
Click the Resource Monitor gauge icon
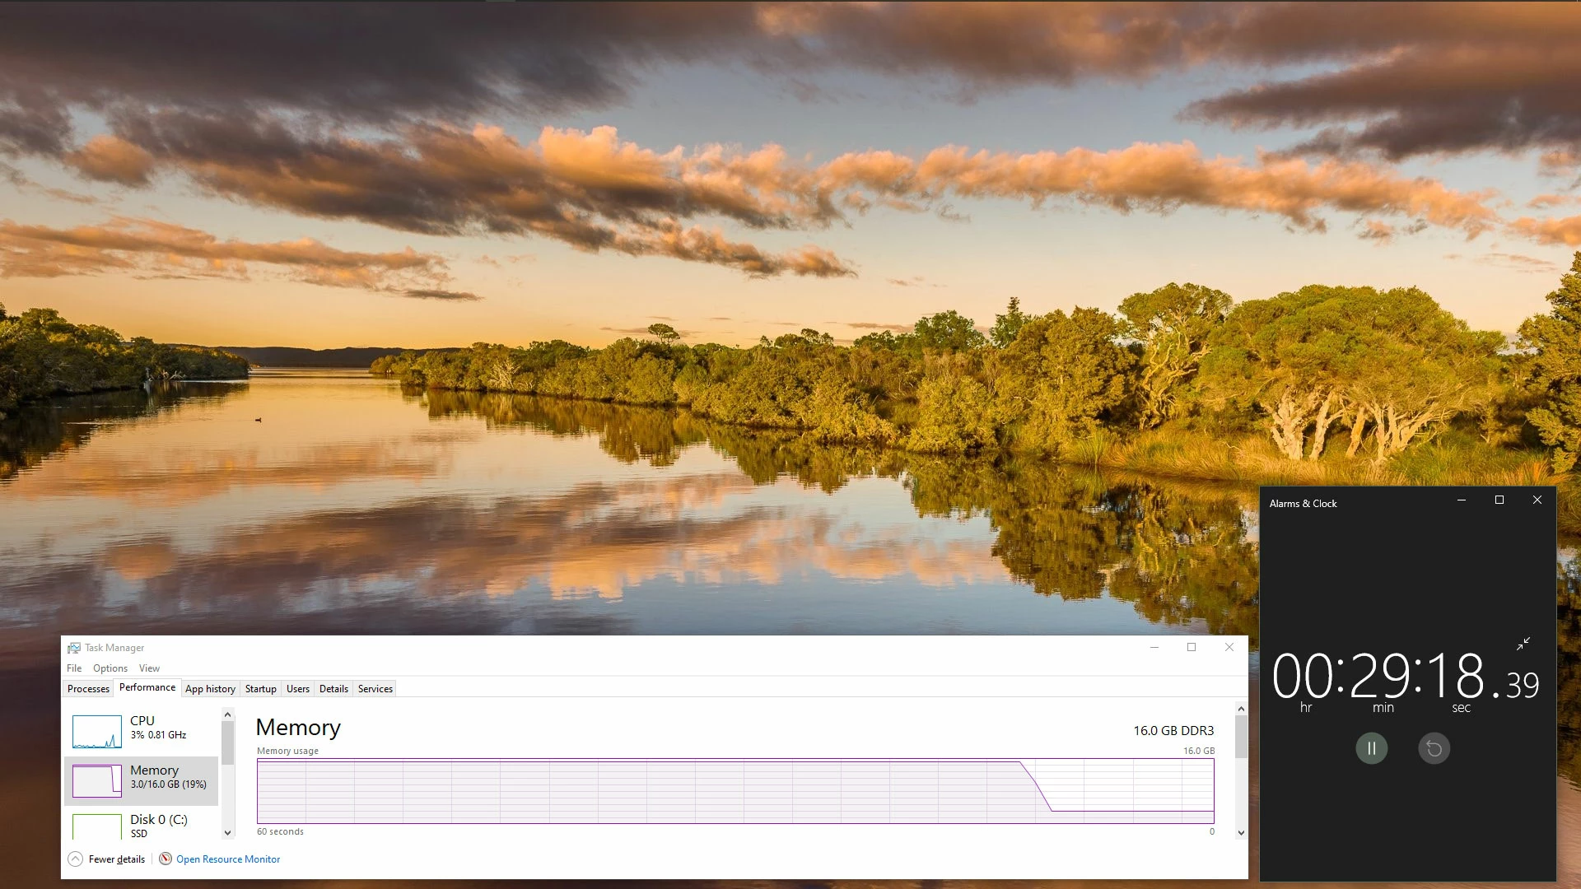click(166, 859)
